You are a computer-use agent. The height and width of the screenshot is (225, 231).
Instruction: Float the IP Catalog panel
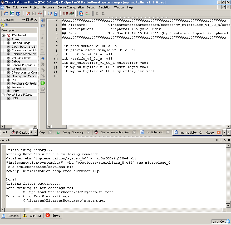32,19
